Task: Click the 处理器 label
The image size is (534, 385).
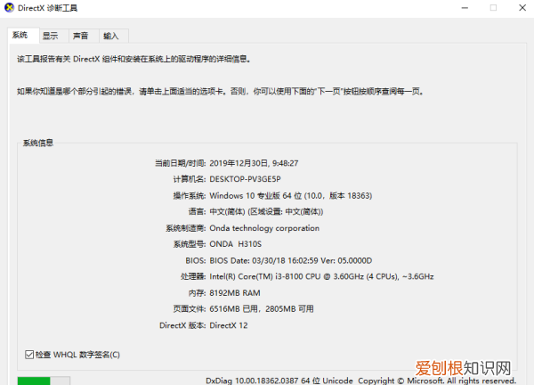Action: [193, 276]
